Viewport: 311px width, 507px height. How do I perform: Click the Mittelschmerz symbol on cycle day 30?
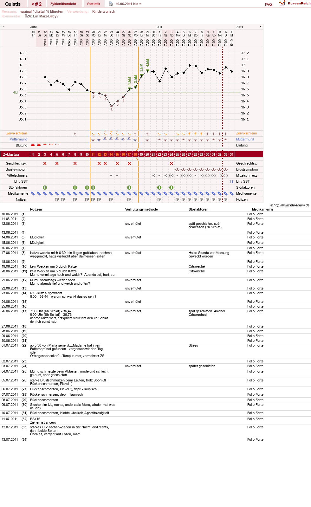[x=208, y=176]
